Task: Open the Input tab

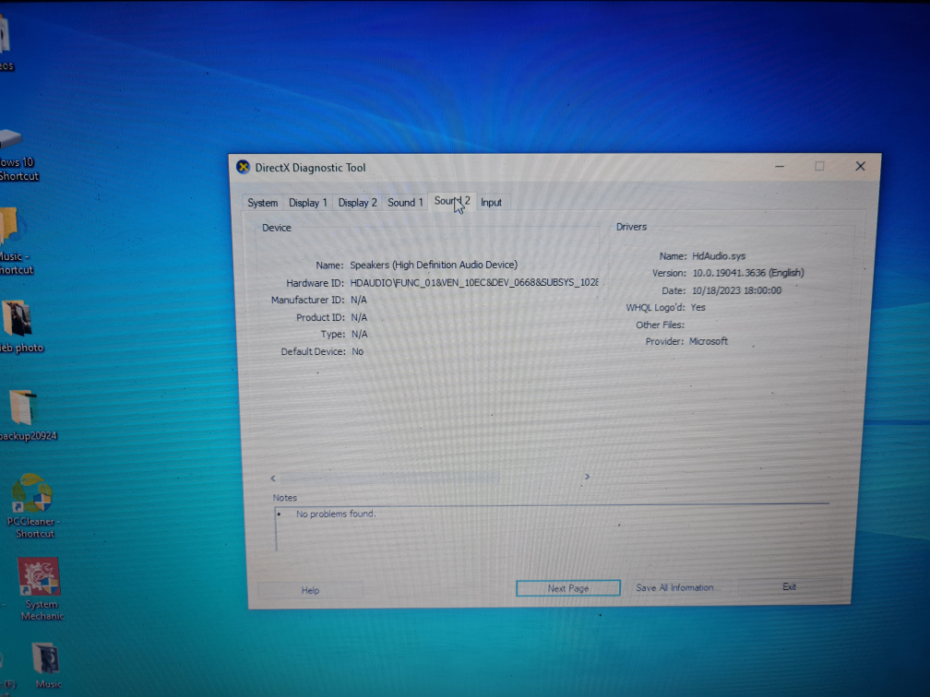Action: coord(491,203)
